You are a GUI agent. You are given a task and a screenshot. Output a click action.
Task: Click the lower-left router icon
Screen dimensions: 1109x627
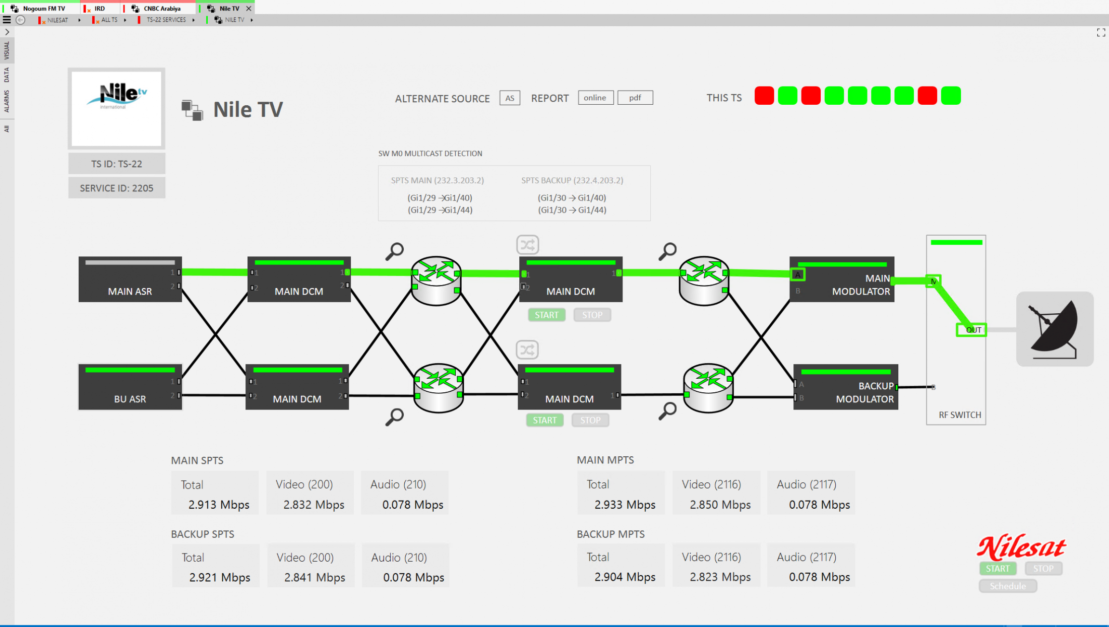point(439,388)
